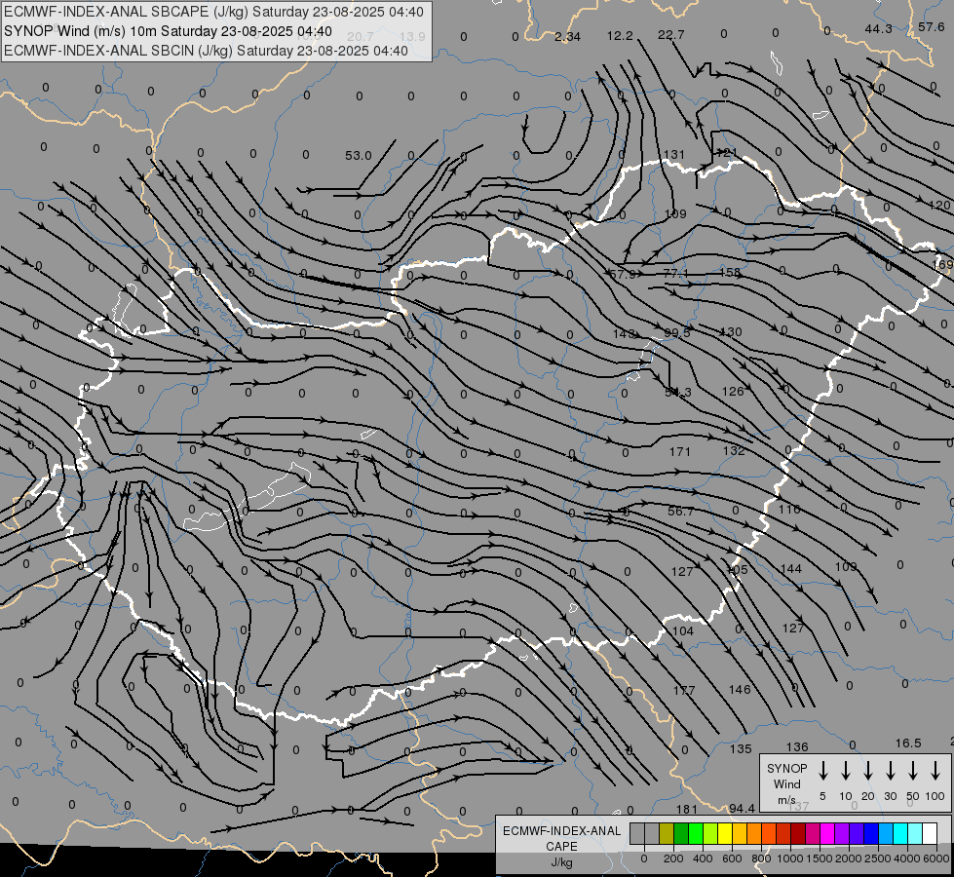Pick the white swatch ending the CAPE legend

(930, 833)
